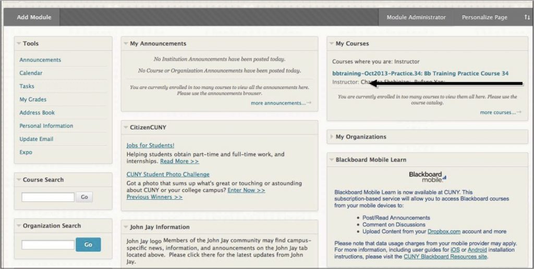Click the Read More >> link
Image resolution: width=534 pixels, height=269 pixels.
(x=179, y=161)
